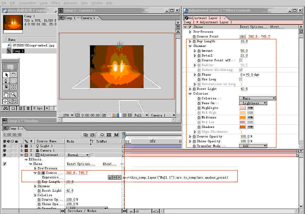Image resolution: width=305 pixels, height=214 pixels.
Task: Click the binoculars Find icon in Project window
Action: click(x=5, y=108)
